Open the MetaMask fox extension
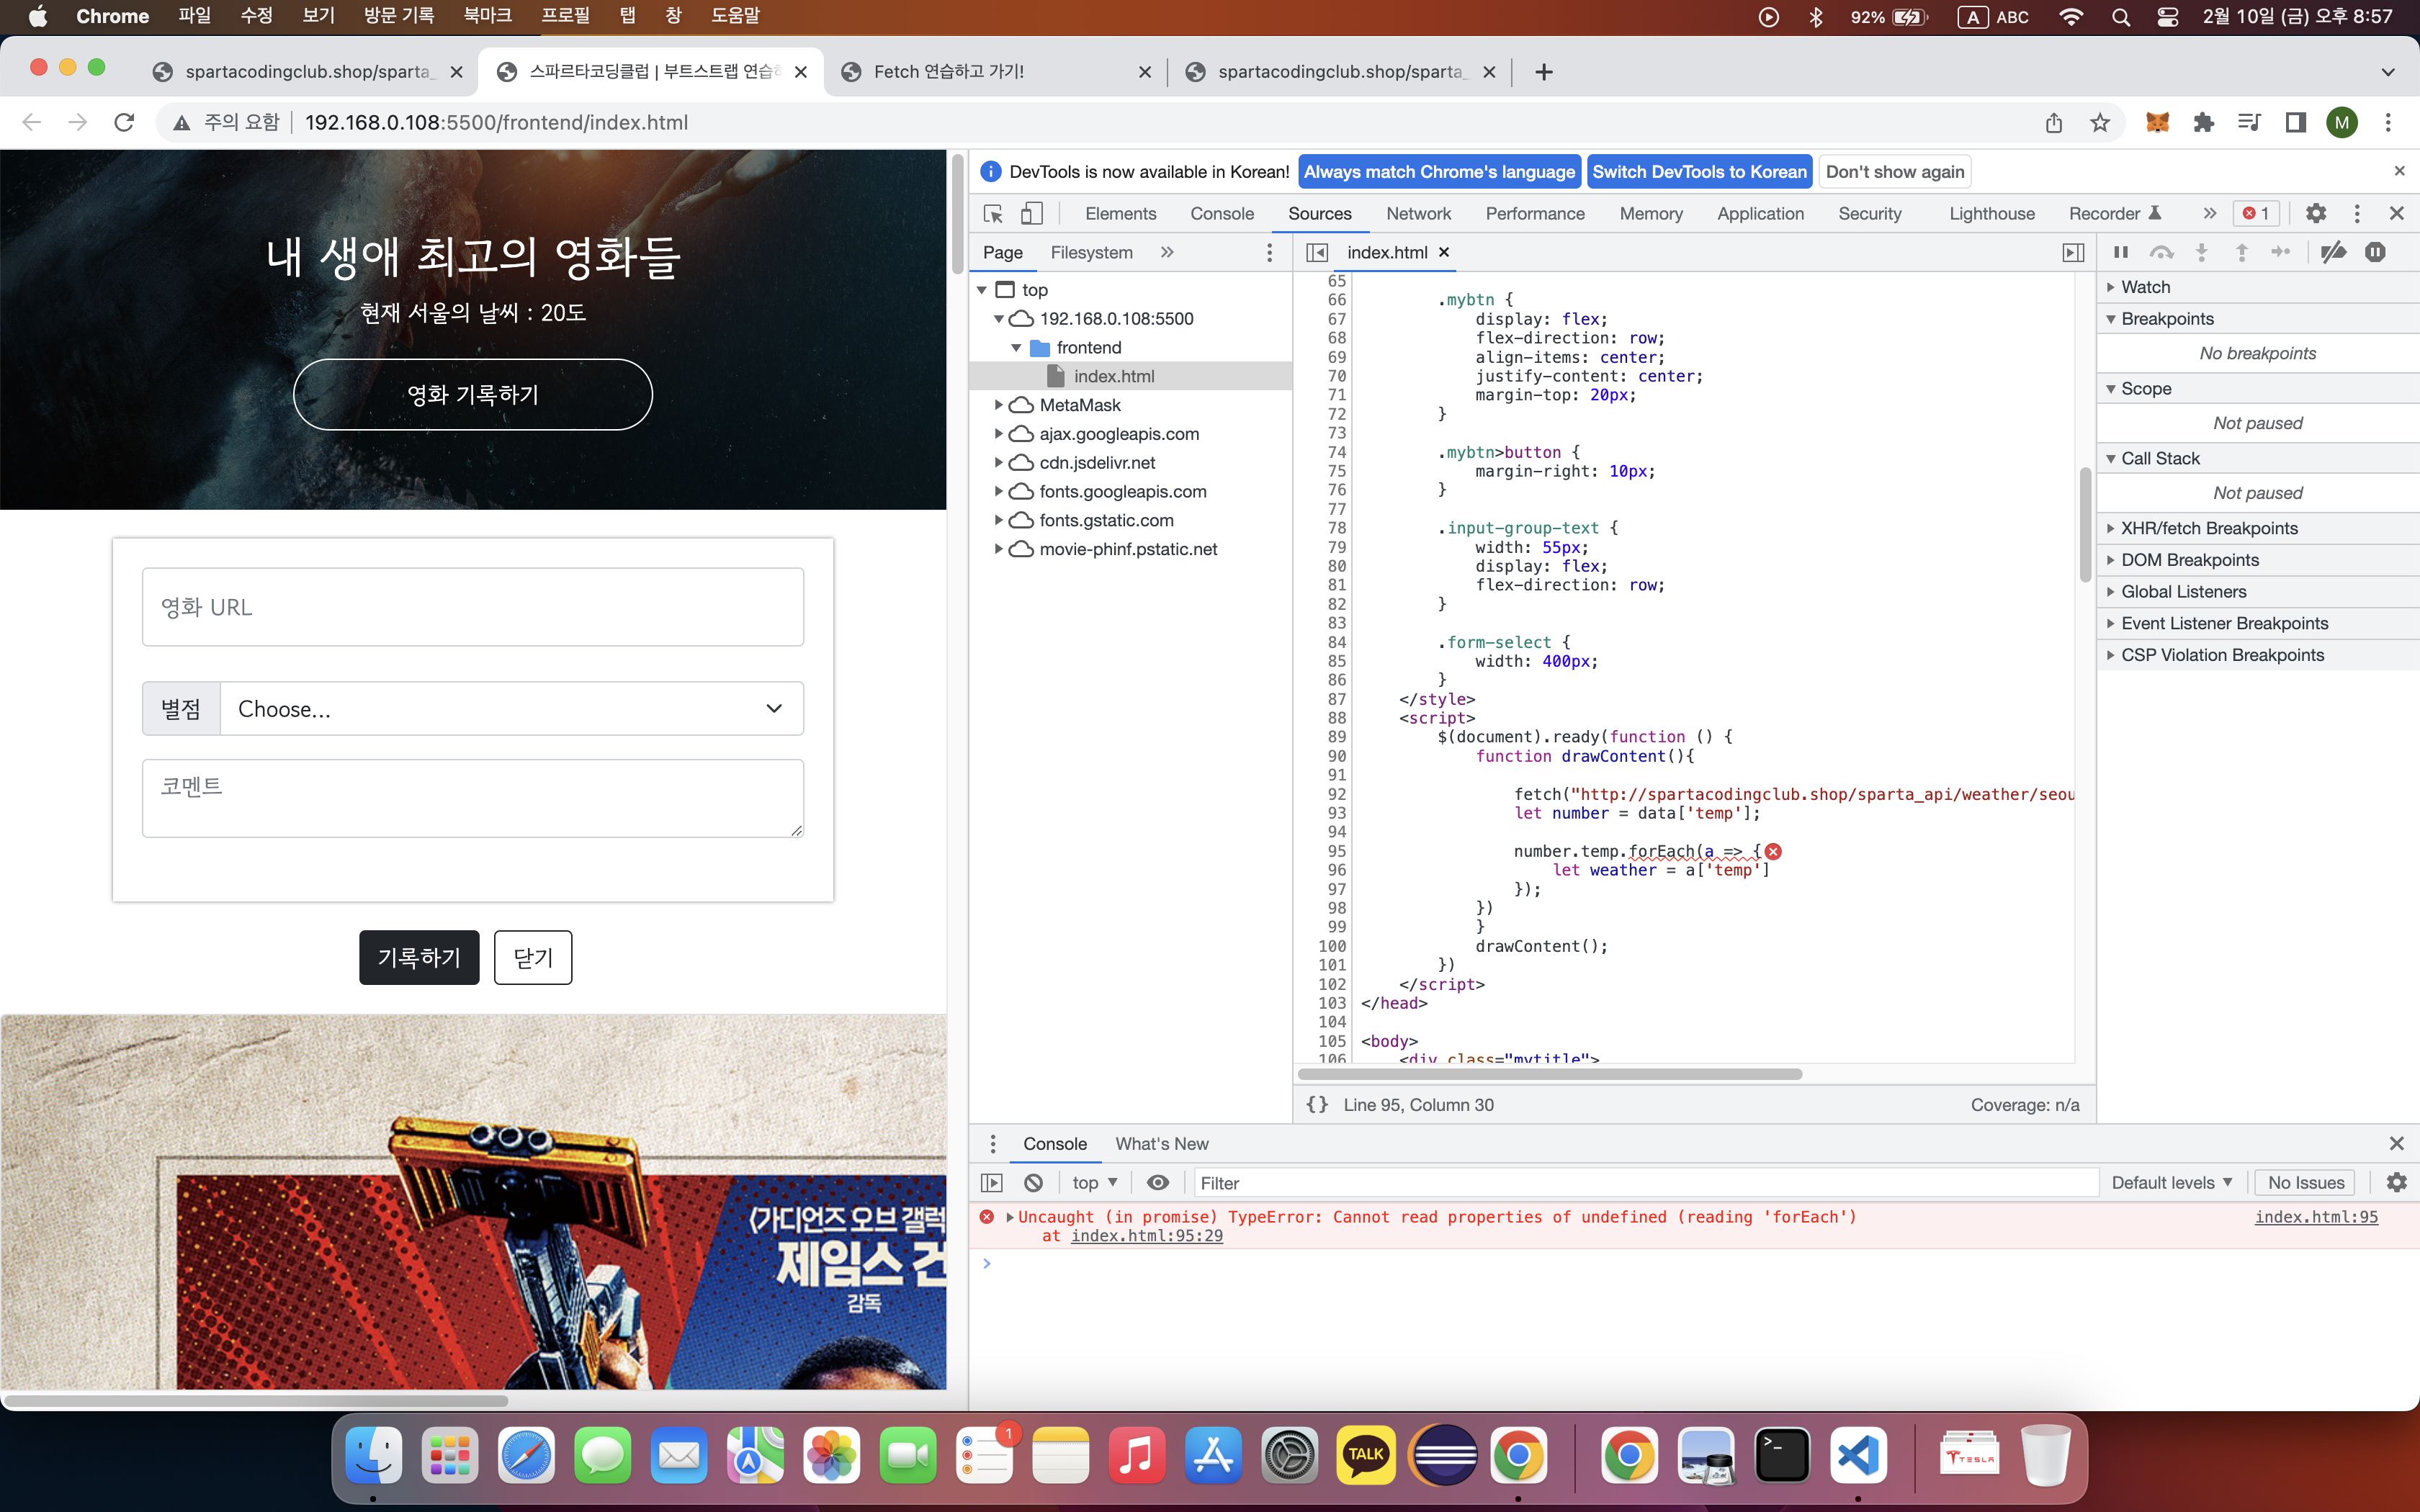 (2157, 122)
